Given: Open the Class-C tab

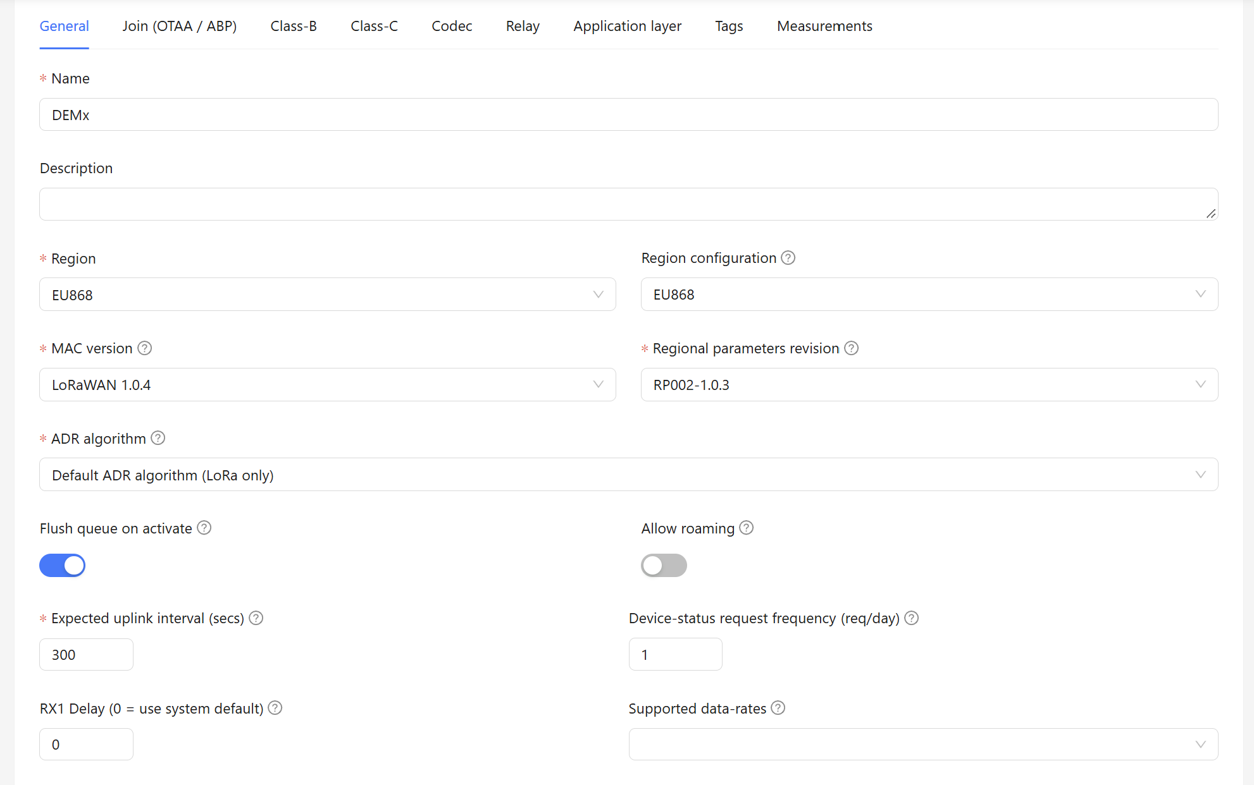Looking at the screenshot, I should [x=374, y=27].
